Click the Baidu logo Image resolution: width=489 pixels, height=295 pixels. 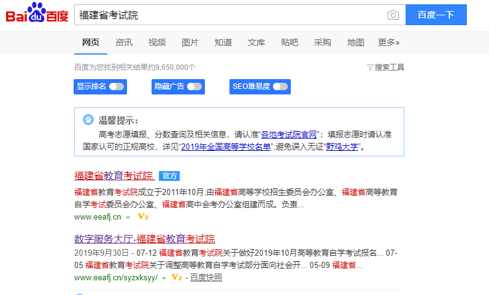[37, 14]
